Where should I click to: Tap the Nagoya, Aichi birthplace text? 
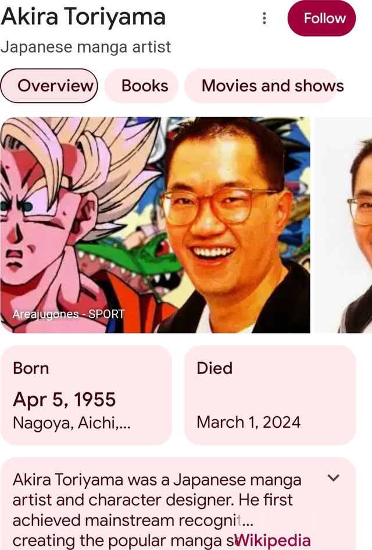point(71,423)
